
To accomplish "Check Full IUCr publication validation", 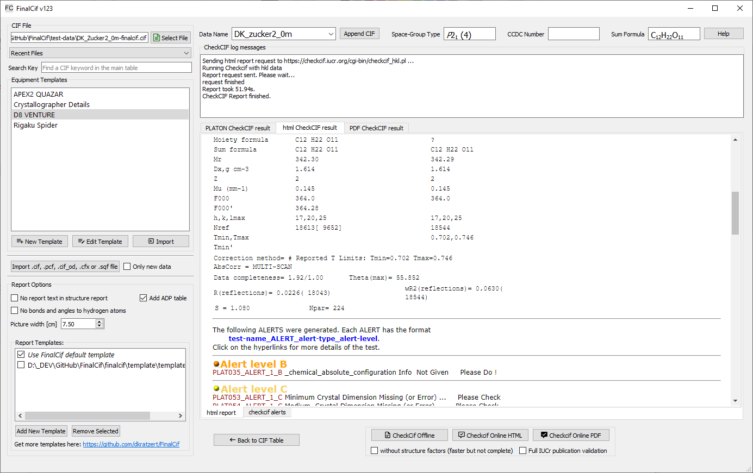I will (523, 451).
